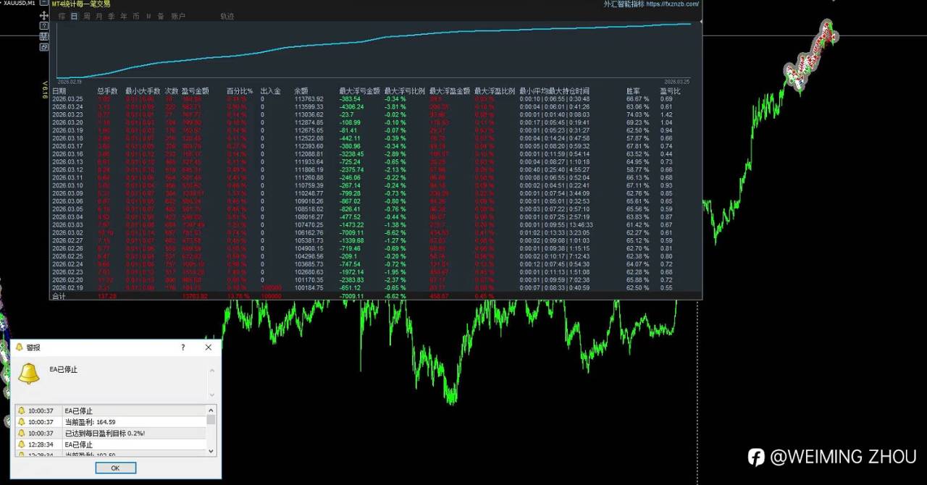This screenshot has width=927, height=485.
Task: Click alert message area scroll-down arrow
Action: pyautogui.click(x=211, y=395)
